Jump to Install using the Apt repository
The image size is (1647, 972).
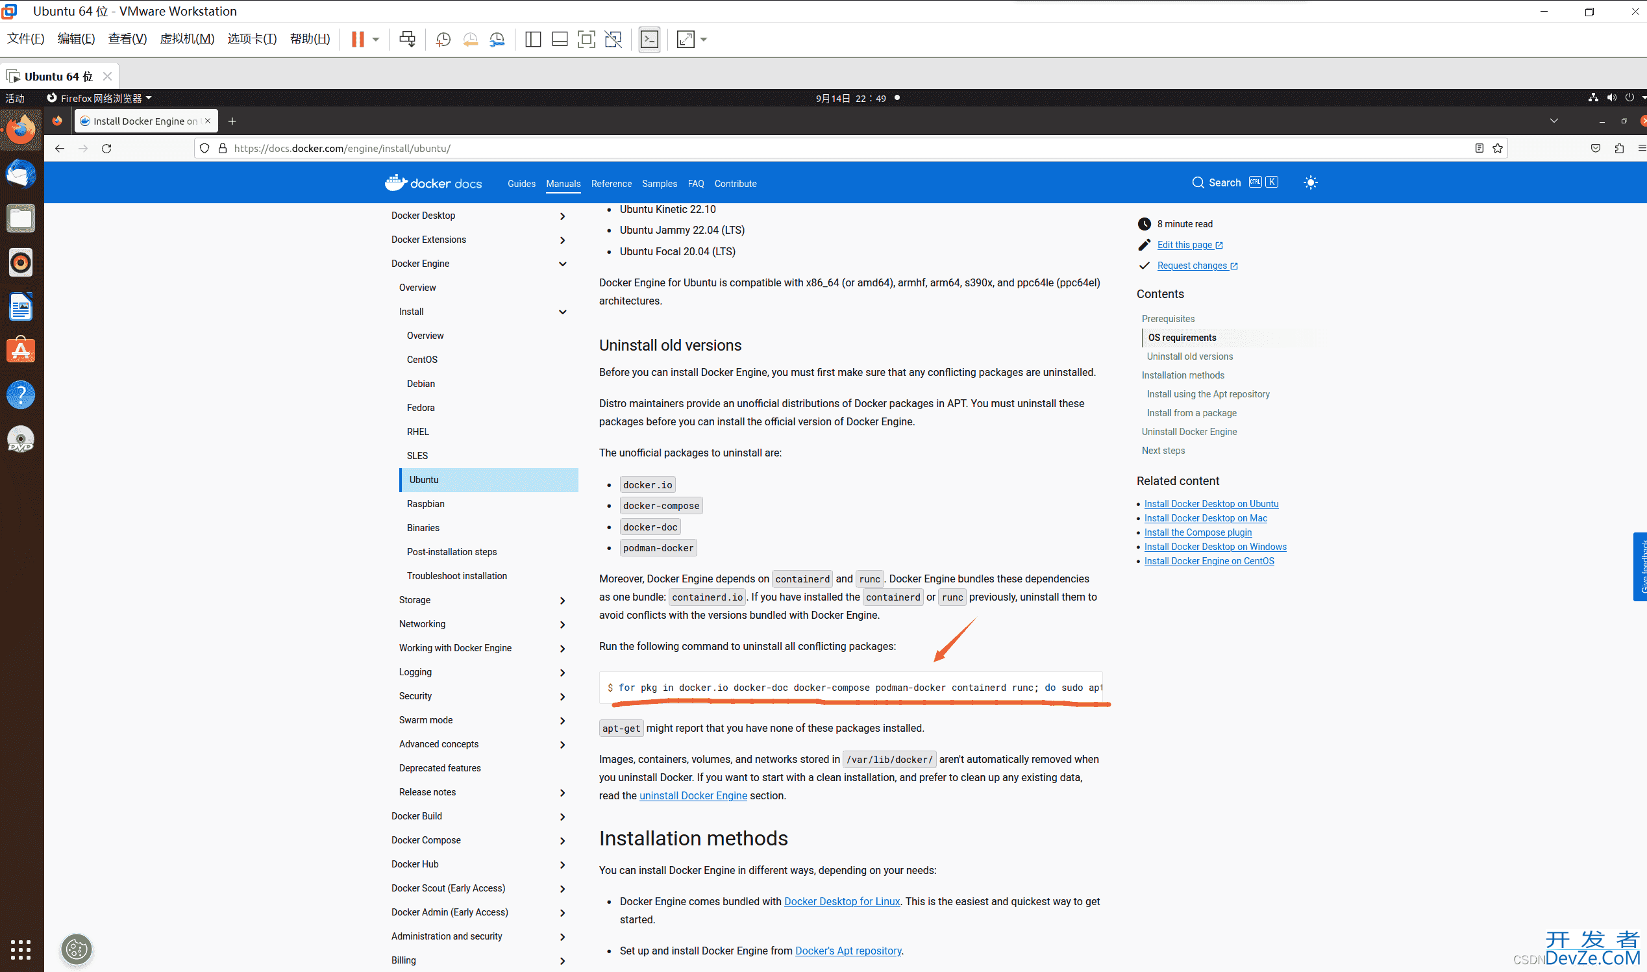tap(1207, 394)
